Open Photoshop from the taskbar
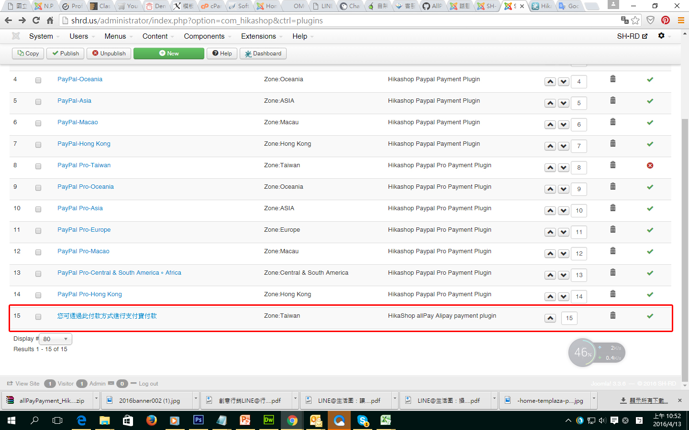This screenshot has width=689, height=430. (198, 420)
